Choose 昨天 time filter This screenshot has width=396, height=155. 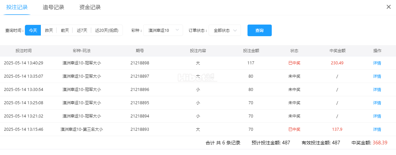49,30
